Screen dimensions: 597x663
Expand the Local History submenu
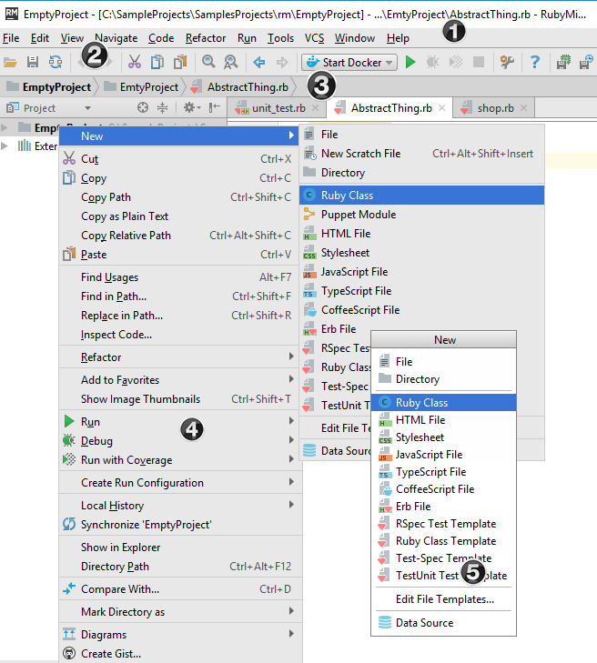tap(181, 506)
